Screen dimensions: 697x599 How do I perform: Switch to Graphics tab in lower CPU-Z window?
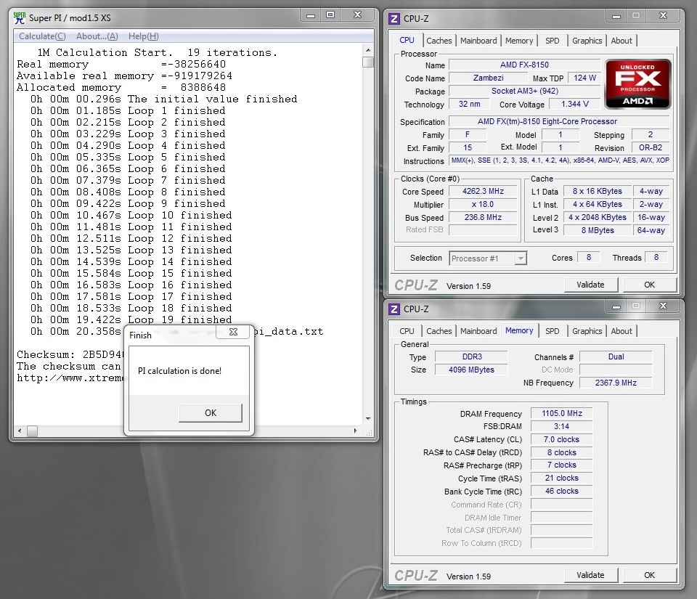587,331
